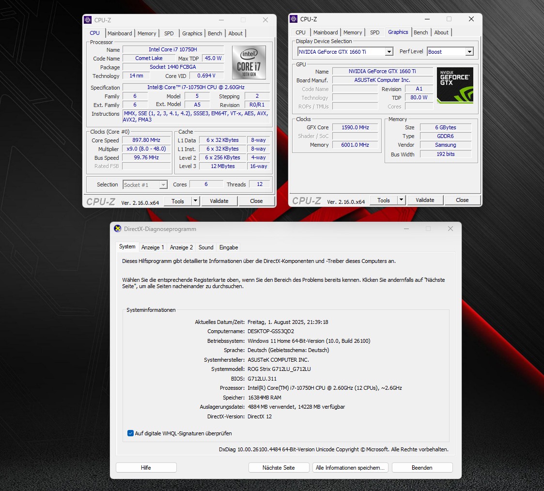Click the memory Vendor value Samsung
This screenshot has width=544, height=491.
coord(446,145)
